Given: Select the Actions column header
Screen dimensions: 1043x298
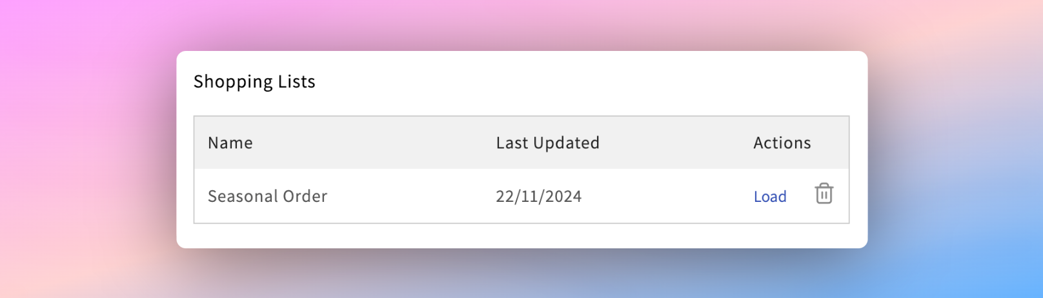Looking at the screenshot, I should tap(782, 143).
